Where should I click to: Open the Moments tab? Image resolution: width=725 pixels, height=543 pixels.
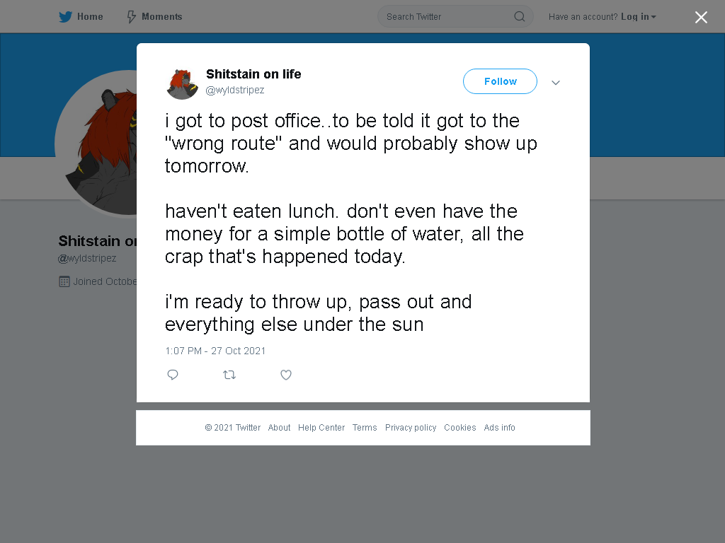coord(154,17)
